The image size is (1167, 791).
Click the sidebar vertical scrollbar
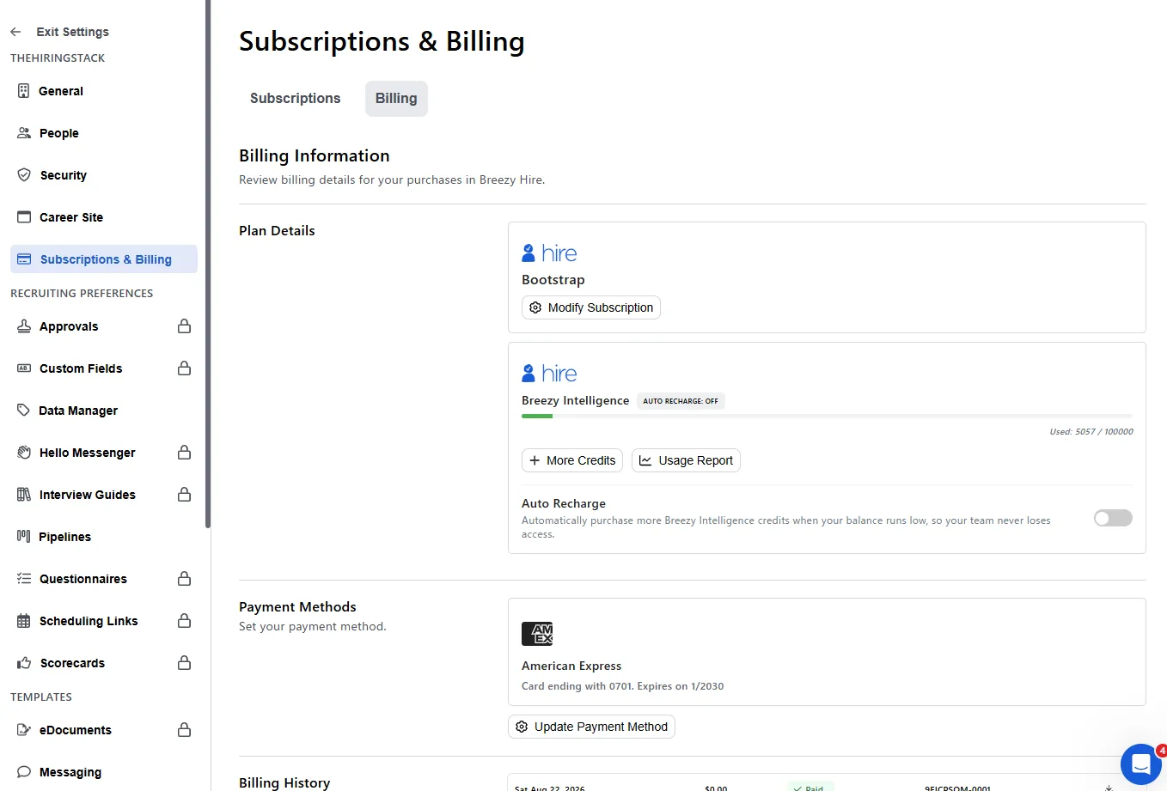(207, 264)
